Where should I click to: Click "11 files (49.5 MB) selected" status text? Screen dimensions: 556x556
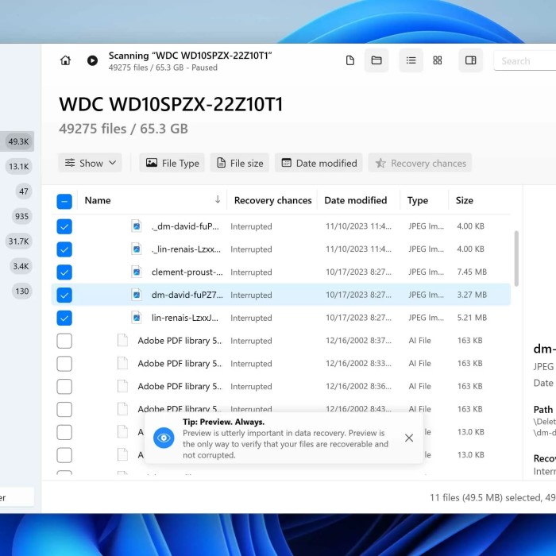pyautogui.click(x=485, y=498)
